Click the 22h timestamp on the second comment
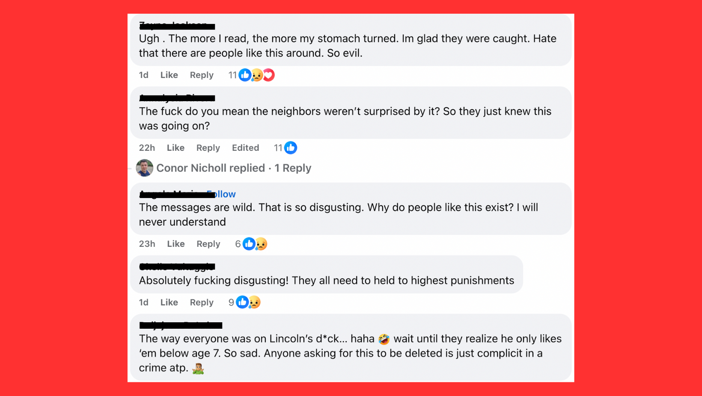Screen dimensions: 702x396 click(147, 147)
